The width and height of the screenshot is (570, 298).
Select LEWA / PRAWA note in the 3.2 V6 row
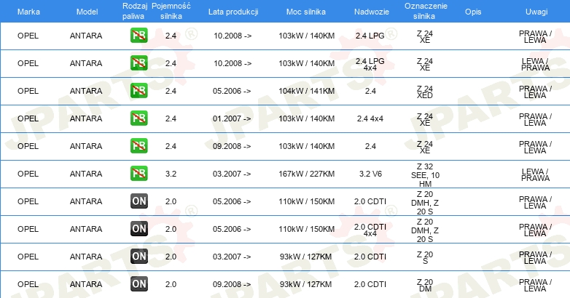535,174
